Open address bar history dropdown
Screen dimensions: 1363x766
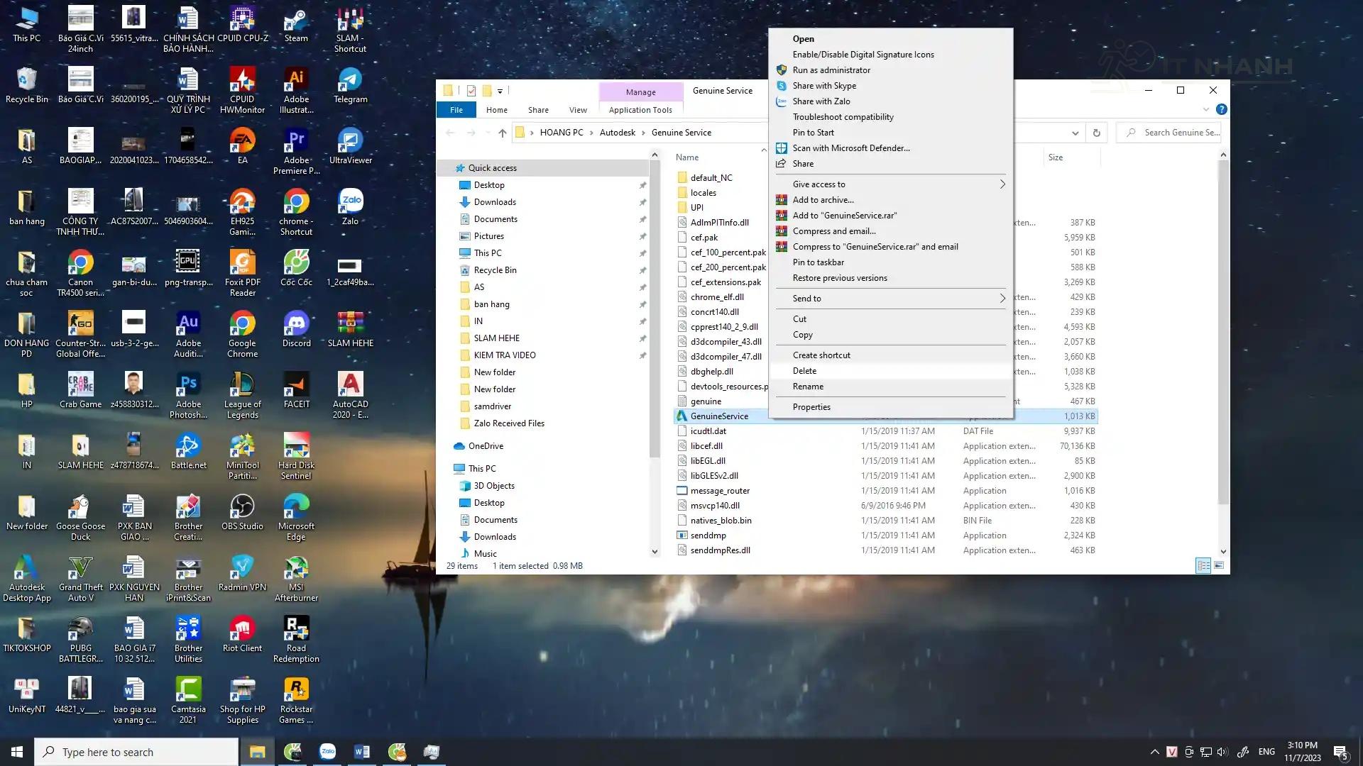coord(1075,133)
